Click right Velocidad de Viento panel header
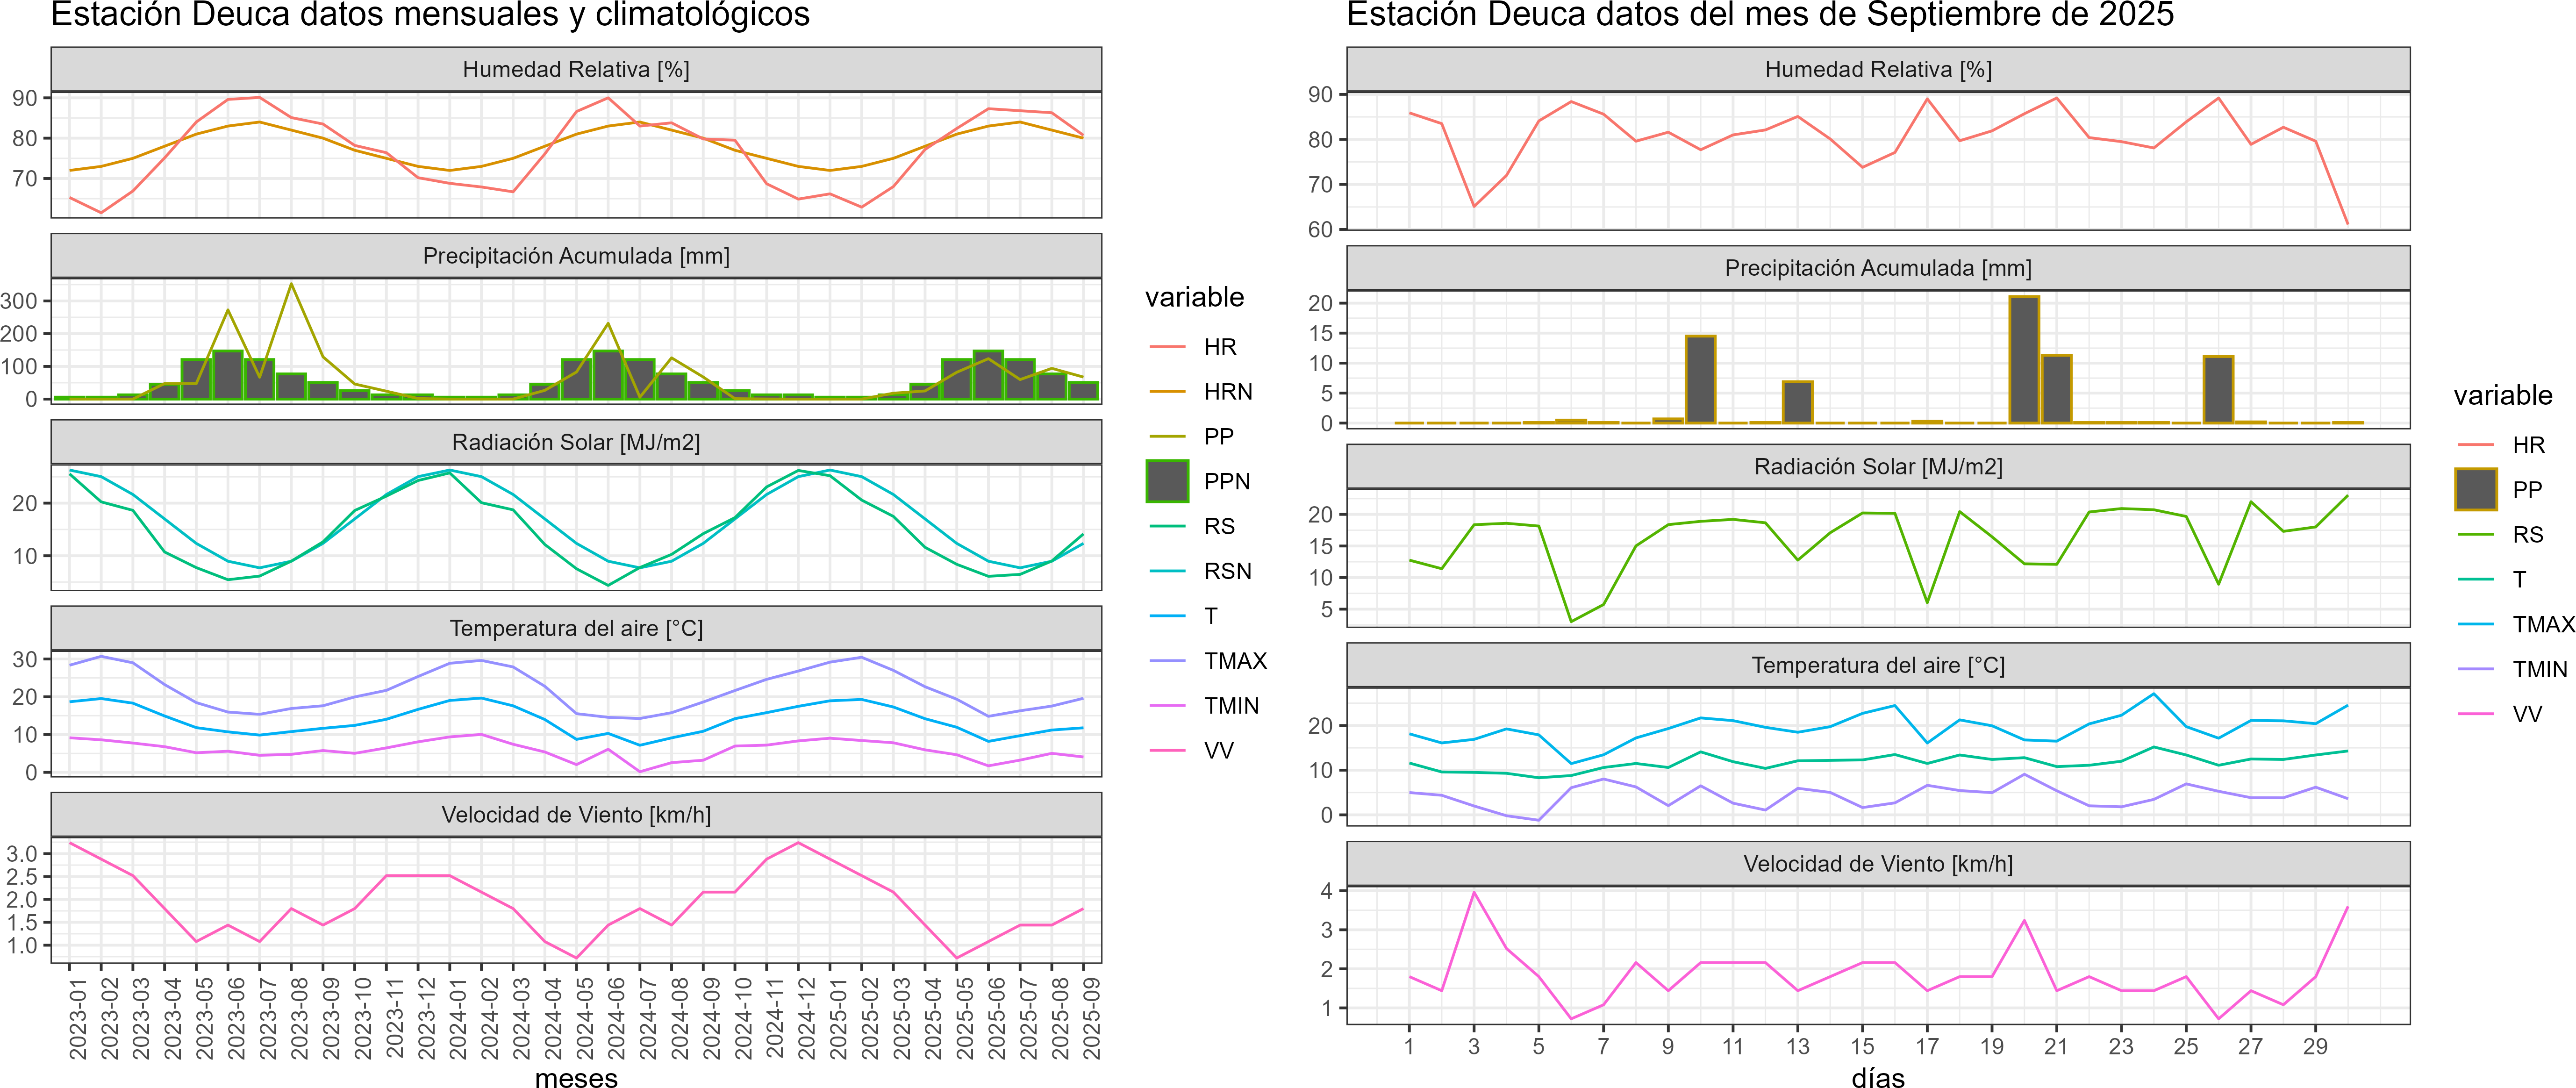This screenshot has height=1088, width=2576. 1877,864
